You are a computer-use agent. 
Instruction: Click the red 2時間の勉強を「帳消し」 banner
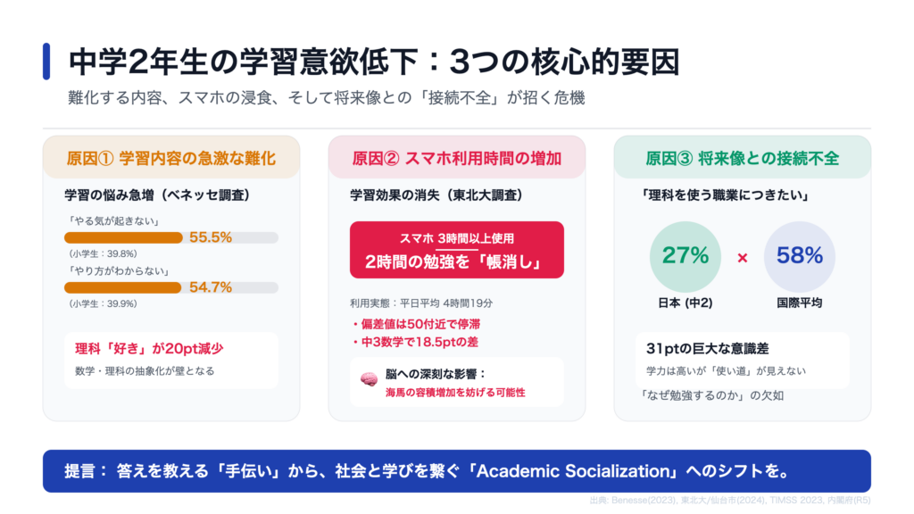(x=457, y=250)
